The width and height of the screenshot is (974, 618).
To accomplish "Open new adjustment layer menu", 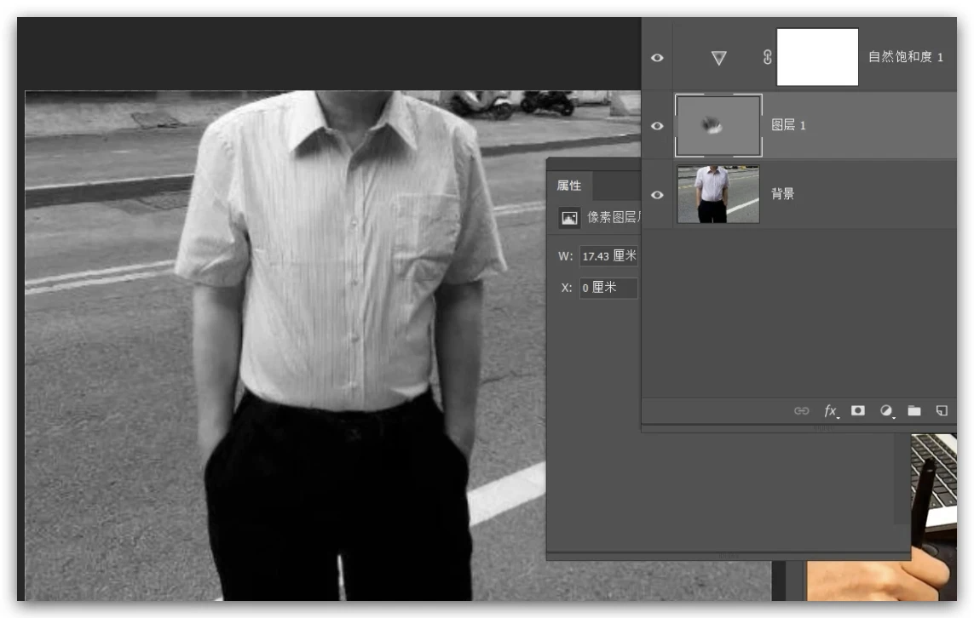I will (886, 411).
